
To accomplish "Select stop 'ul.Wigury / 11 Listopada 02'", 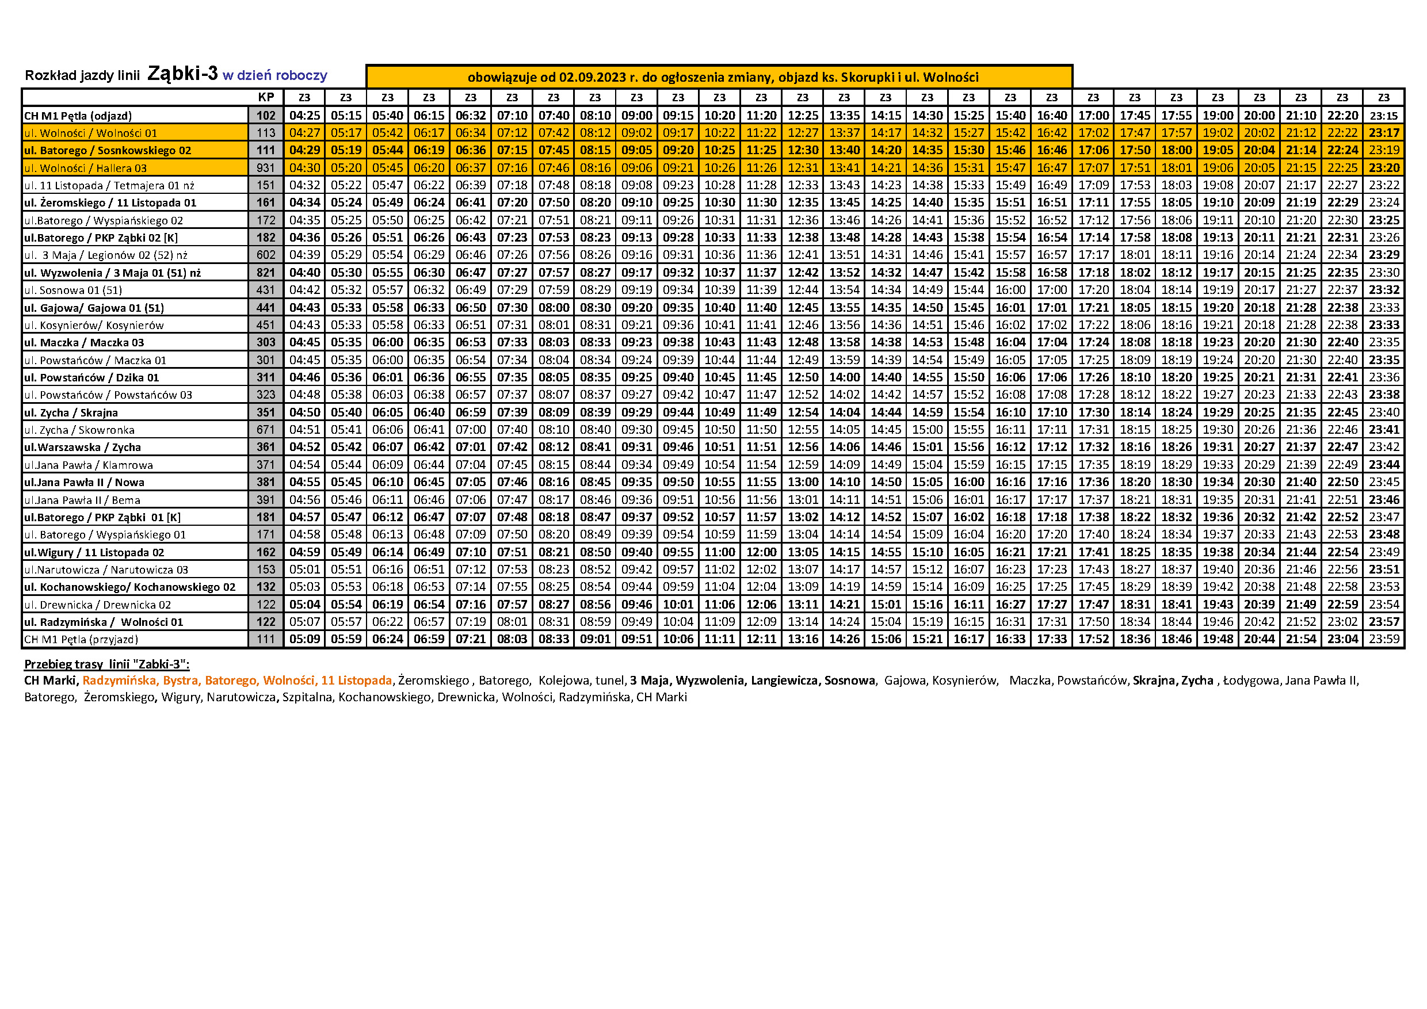I will click(x=94, y=552).
